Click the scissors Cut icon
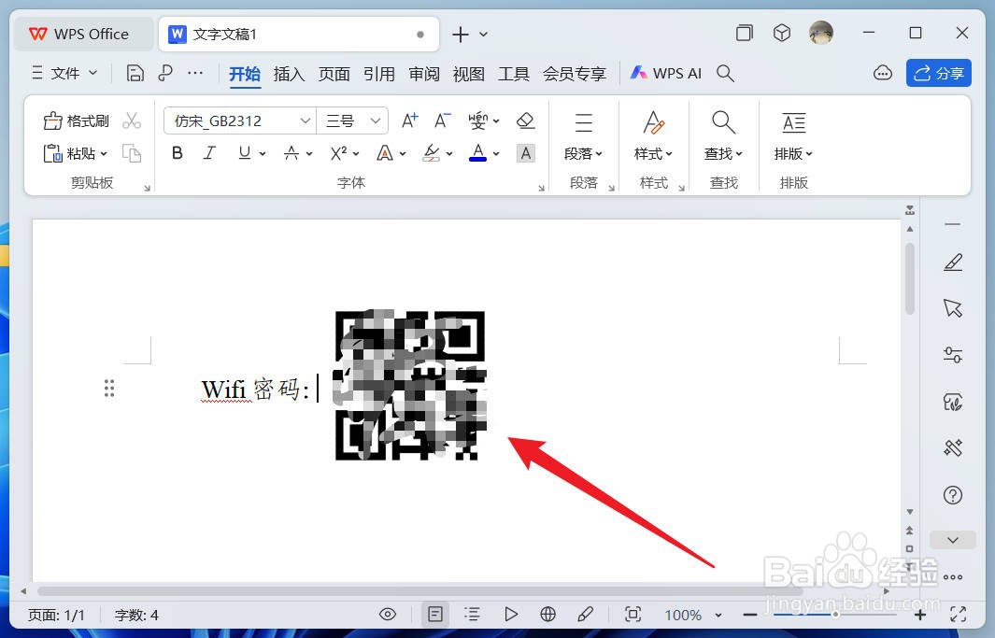 point(132,121)
